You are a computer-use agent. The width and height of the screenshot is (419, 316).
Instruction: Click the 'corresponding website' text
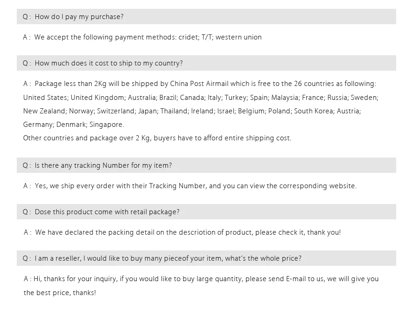click(317, 186)
